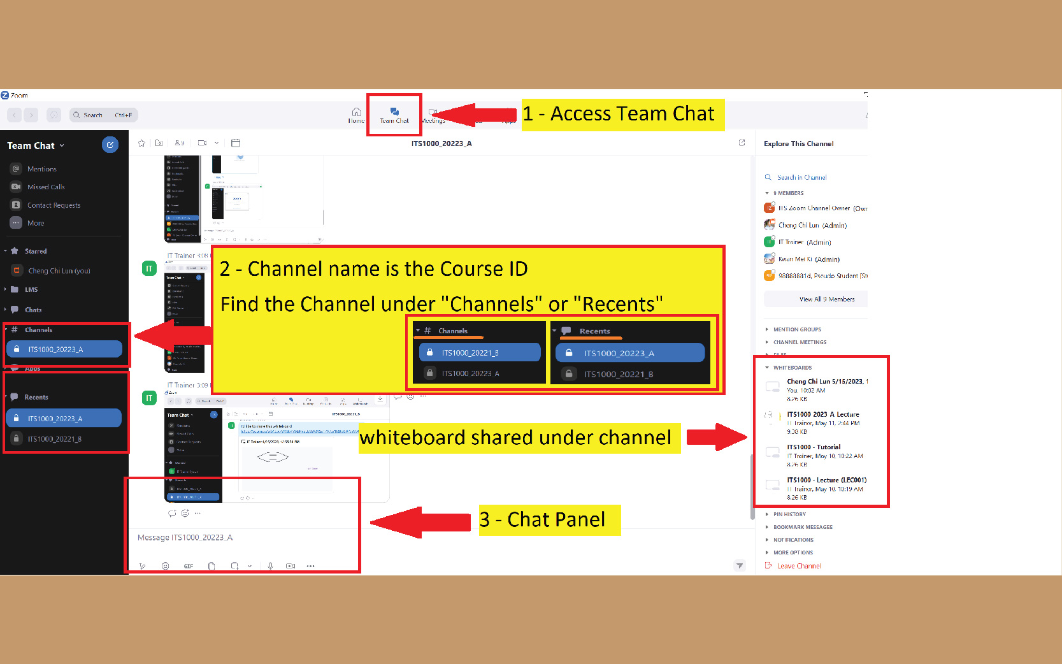Select Leave Channel at bottom right
Viewport: 1062px width, 664px height.
coord(797,565)
